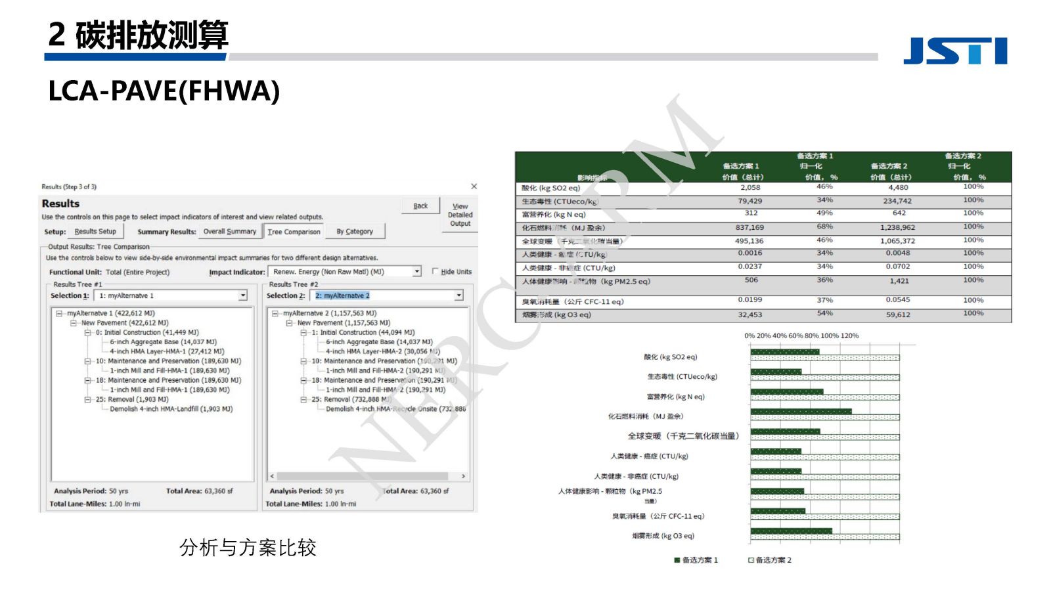The image size is (1051, 591).
Task: Collapse the myAlternatve 1 root node
Action: pos(59,314)
